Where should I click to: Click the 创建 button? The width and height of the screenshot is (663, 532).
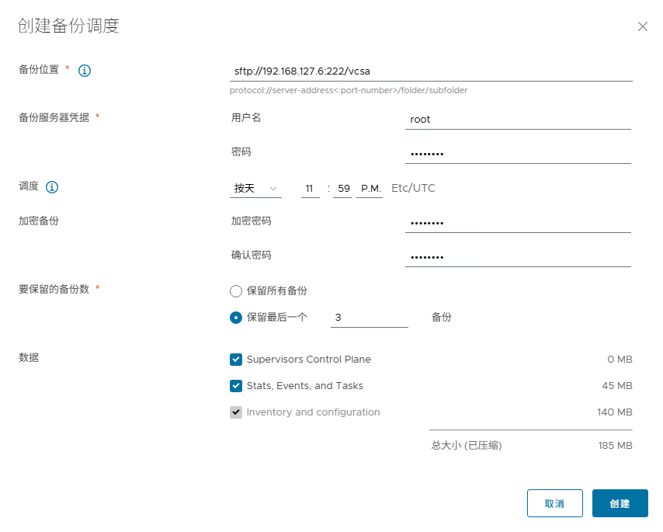pyautogui.click(x=620, y=503)
